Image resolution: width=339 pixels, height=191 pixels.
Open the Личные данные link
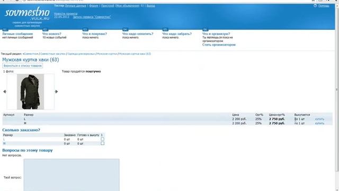(x=75, y=6)
